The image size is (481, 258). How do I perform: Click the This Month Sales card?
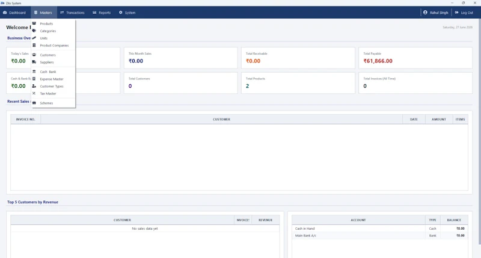[x=181, y=58]
